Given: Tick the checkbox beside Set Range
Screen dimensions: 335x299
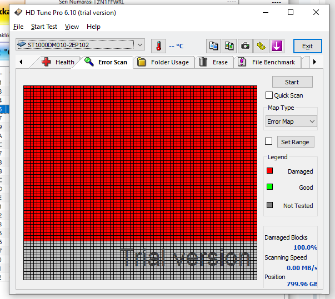Looking at the screenshot, I should [x=268, y=141].
